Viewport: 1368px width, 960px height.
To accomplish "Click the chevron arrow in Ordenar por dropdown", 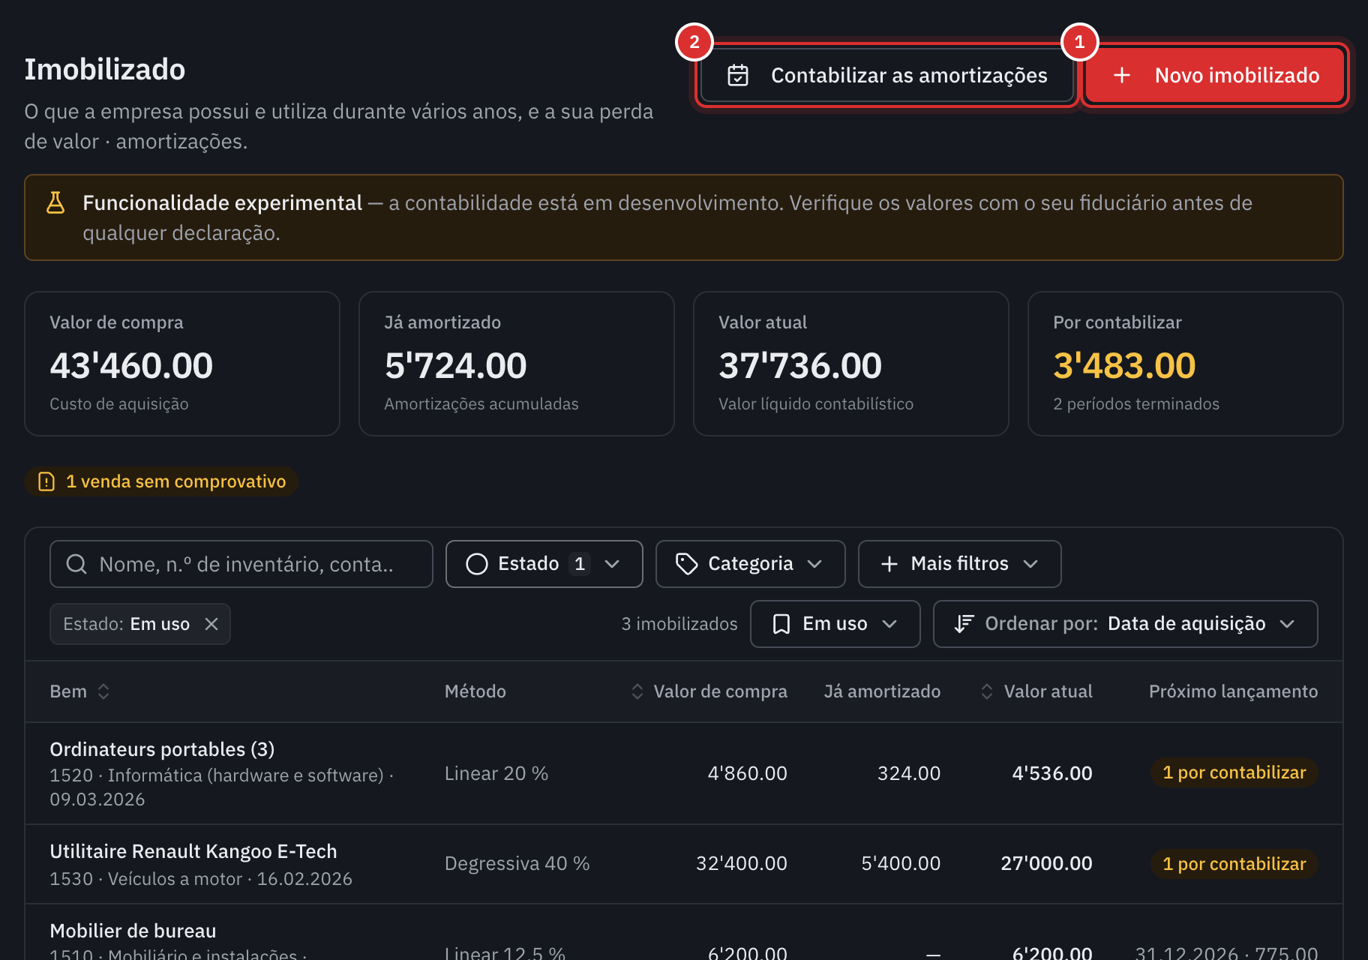I will pos(1287,624).
